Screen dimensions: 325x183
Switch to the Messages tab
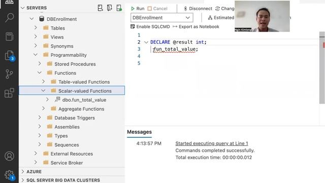tap(139, 132)
